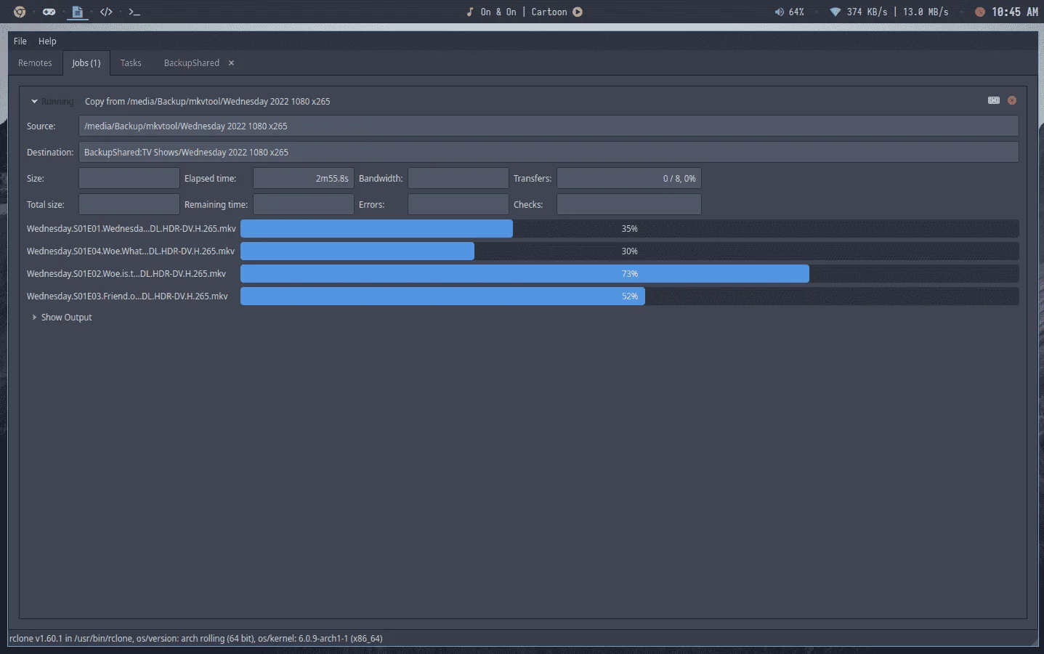Close the BackupShared tab

pos(231,63)
